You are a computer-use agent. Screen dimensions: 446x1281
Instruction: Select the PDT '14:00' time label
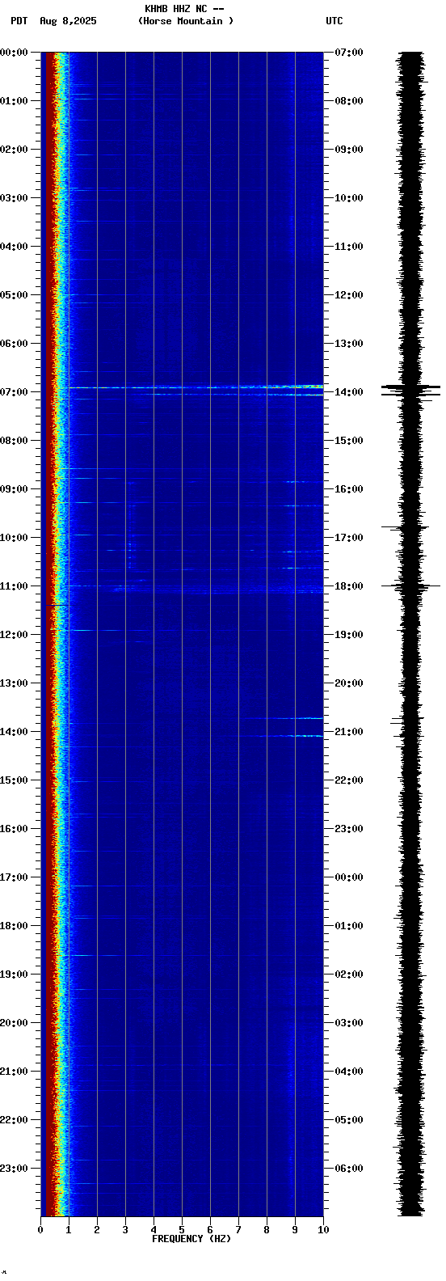tap(14, 732)
